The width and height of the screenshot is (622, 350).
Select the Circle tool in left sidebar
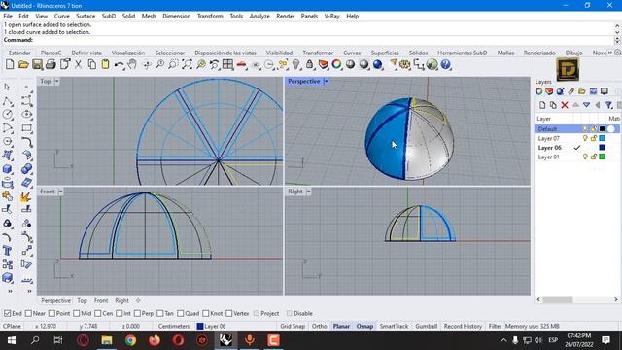7,115
